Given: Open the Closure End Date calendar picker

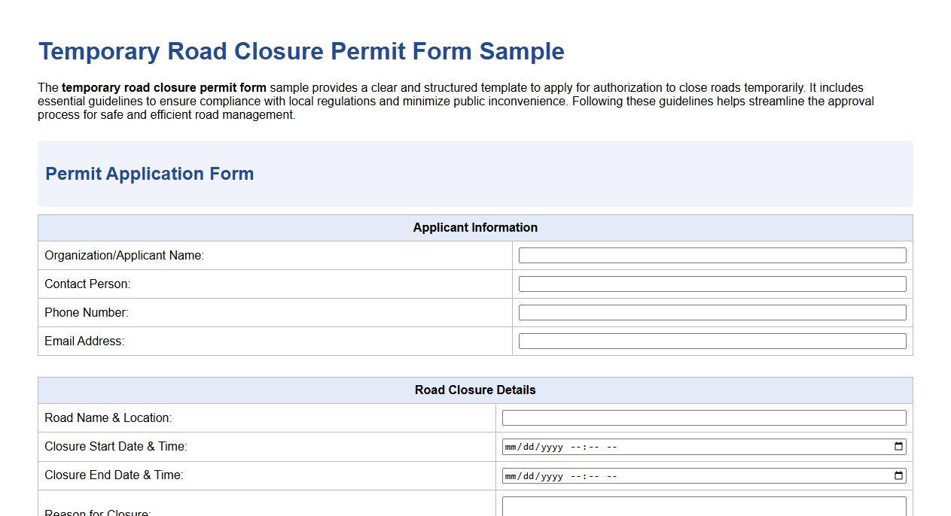Looking at the screenshot, I should (x=899, y=475).
